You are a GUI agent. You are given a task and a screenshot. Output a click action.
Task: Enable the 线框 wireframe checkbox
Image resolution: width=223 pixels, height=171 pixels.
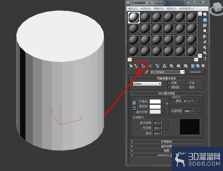click(168, 83)
